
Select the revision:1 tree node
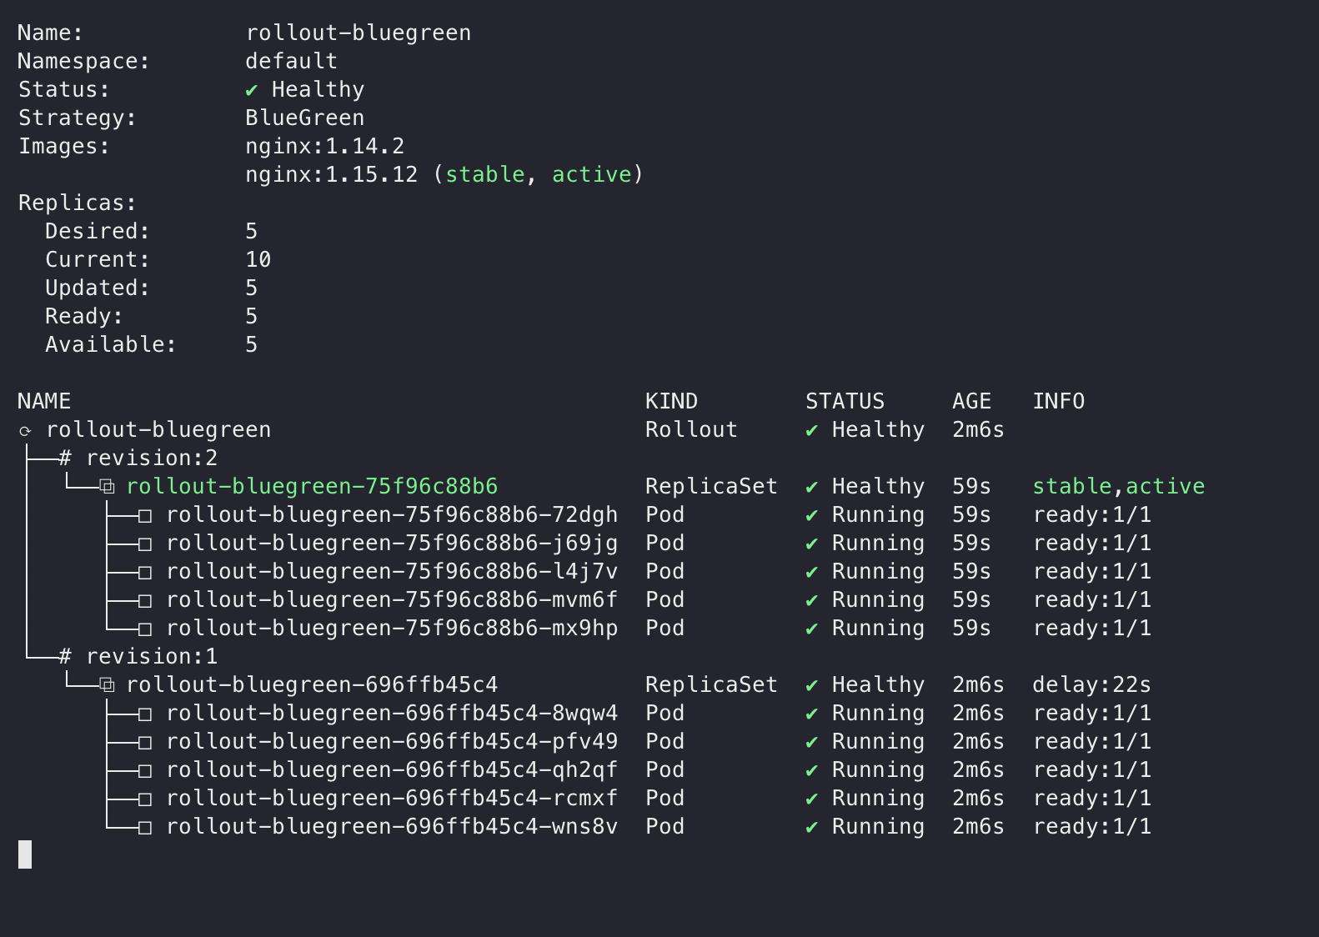coord(152,656)
